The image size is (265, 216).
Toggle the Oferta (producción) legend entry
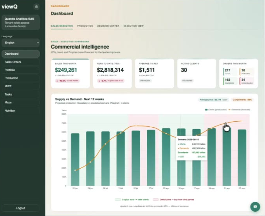[x=216, y=110]
